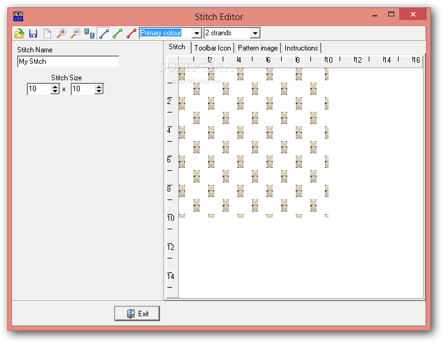This screenshot has height=343, width=443.
Task: Decrease stitch height with down arrow
Action: (99, 92)
